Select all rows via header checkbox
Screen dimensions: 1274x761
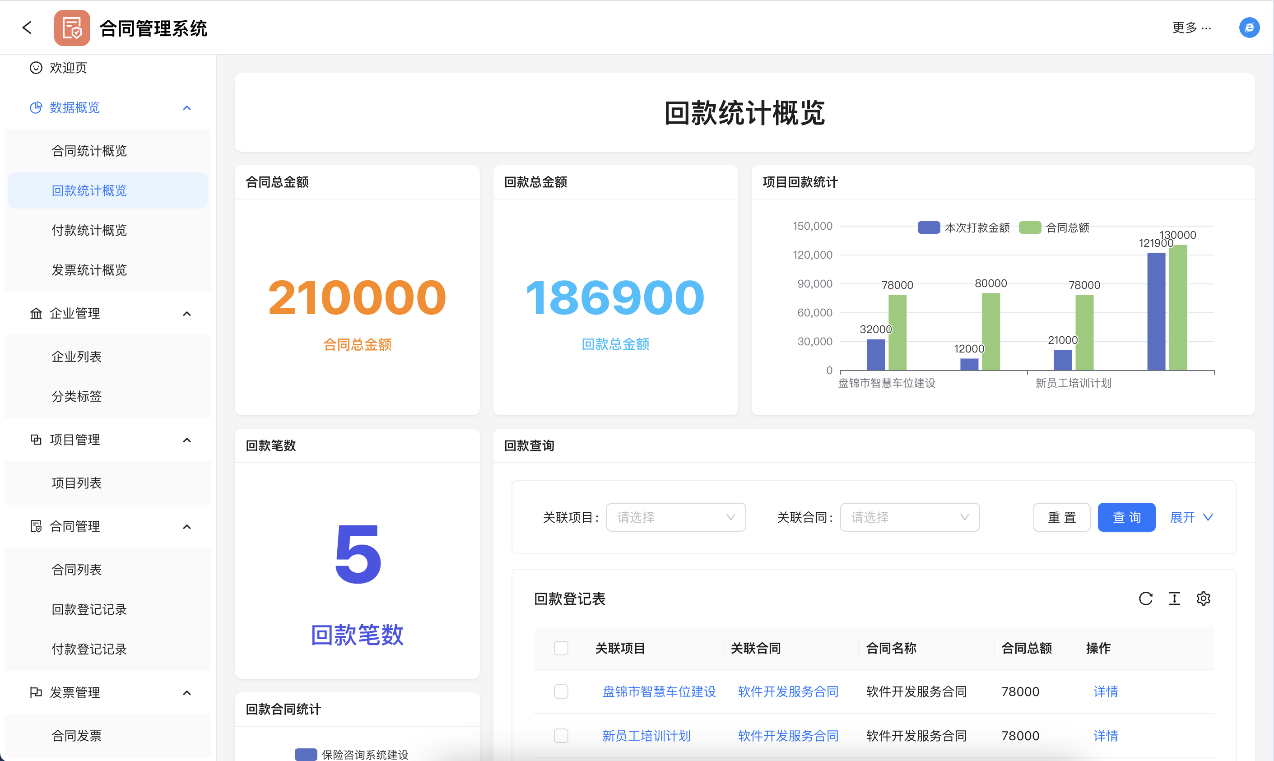coord(561,648)
